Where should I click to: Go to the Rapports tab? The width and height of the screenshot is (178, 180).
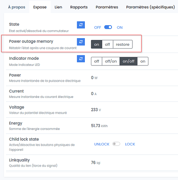pyautogui.click(x=79, y=7)
